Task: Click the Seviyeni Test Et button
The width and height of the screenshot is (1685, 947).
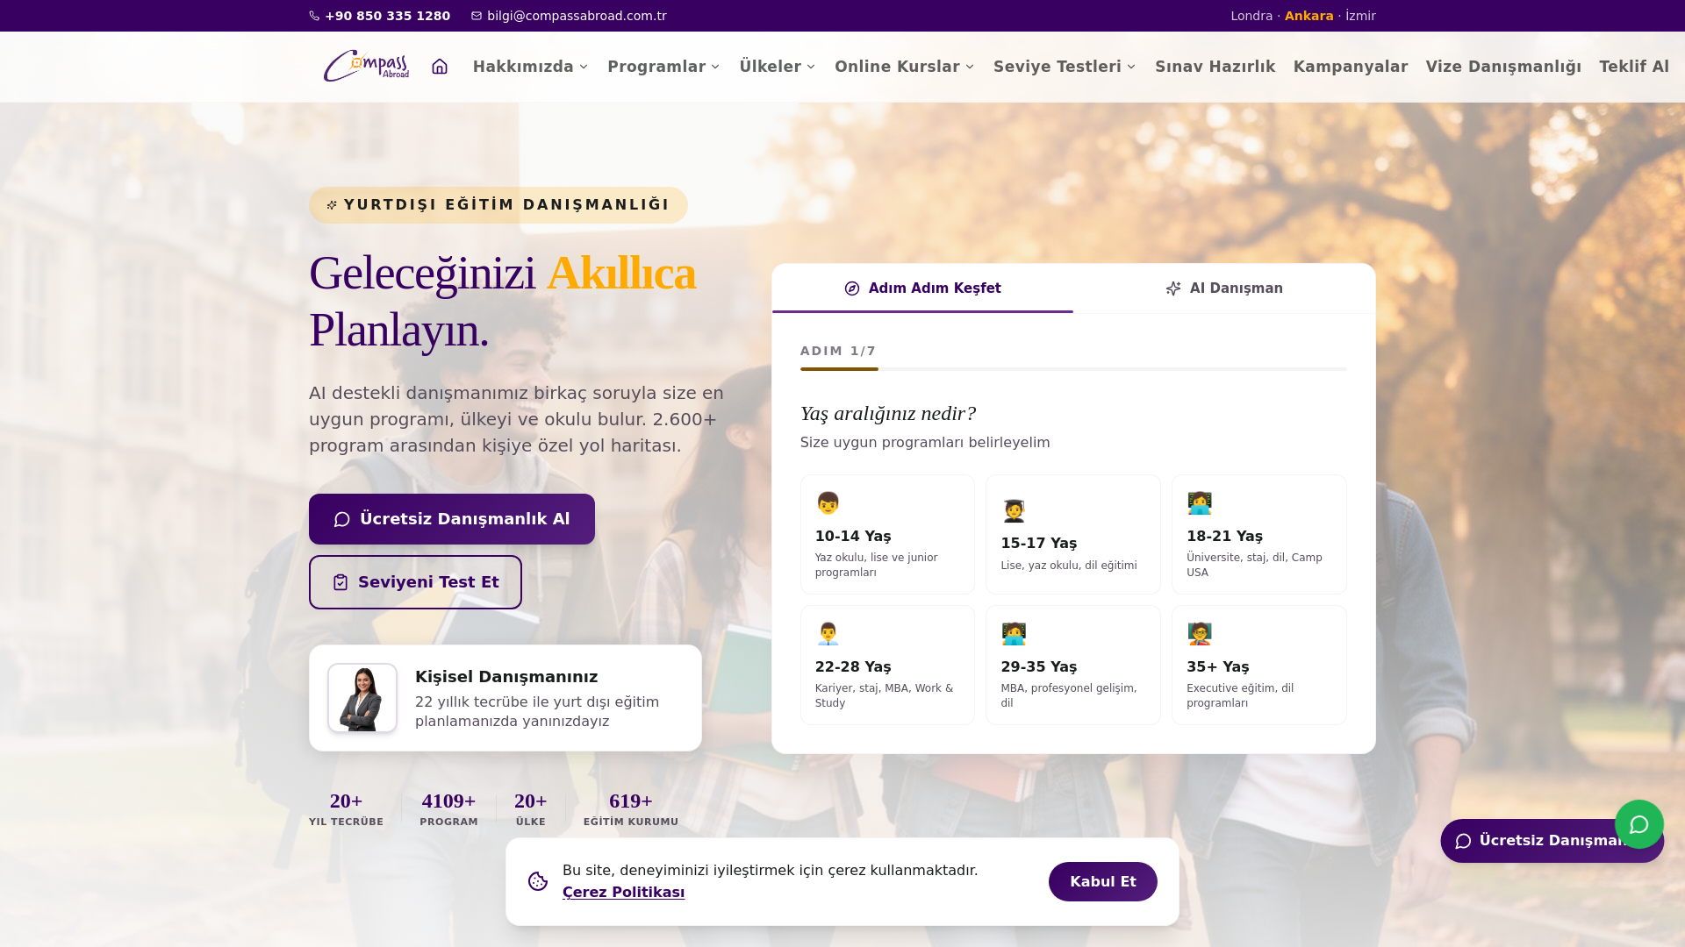Action: click(415, 582)
